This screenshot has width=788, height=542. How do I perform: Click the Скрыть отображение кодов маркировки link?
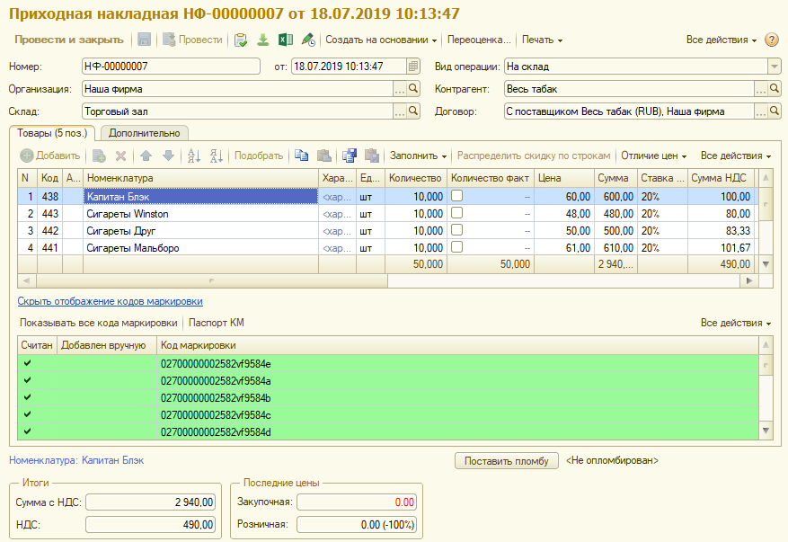point(110,301)
